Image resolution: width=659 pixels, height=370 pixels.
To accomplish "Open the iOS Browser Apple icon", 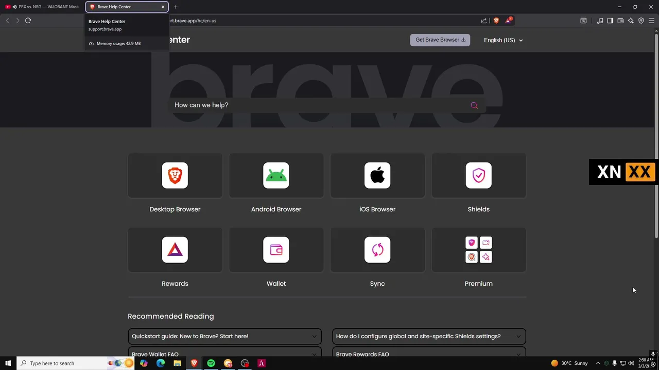I will [x=377, y=175].
